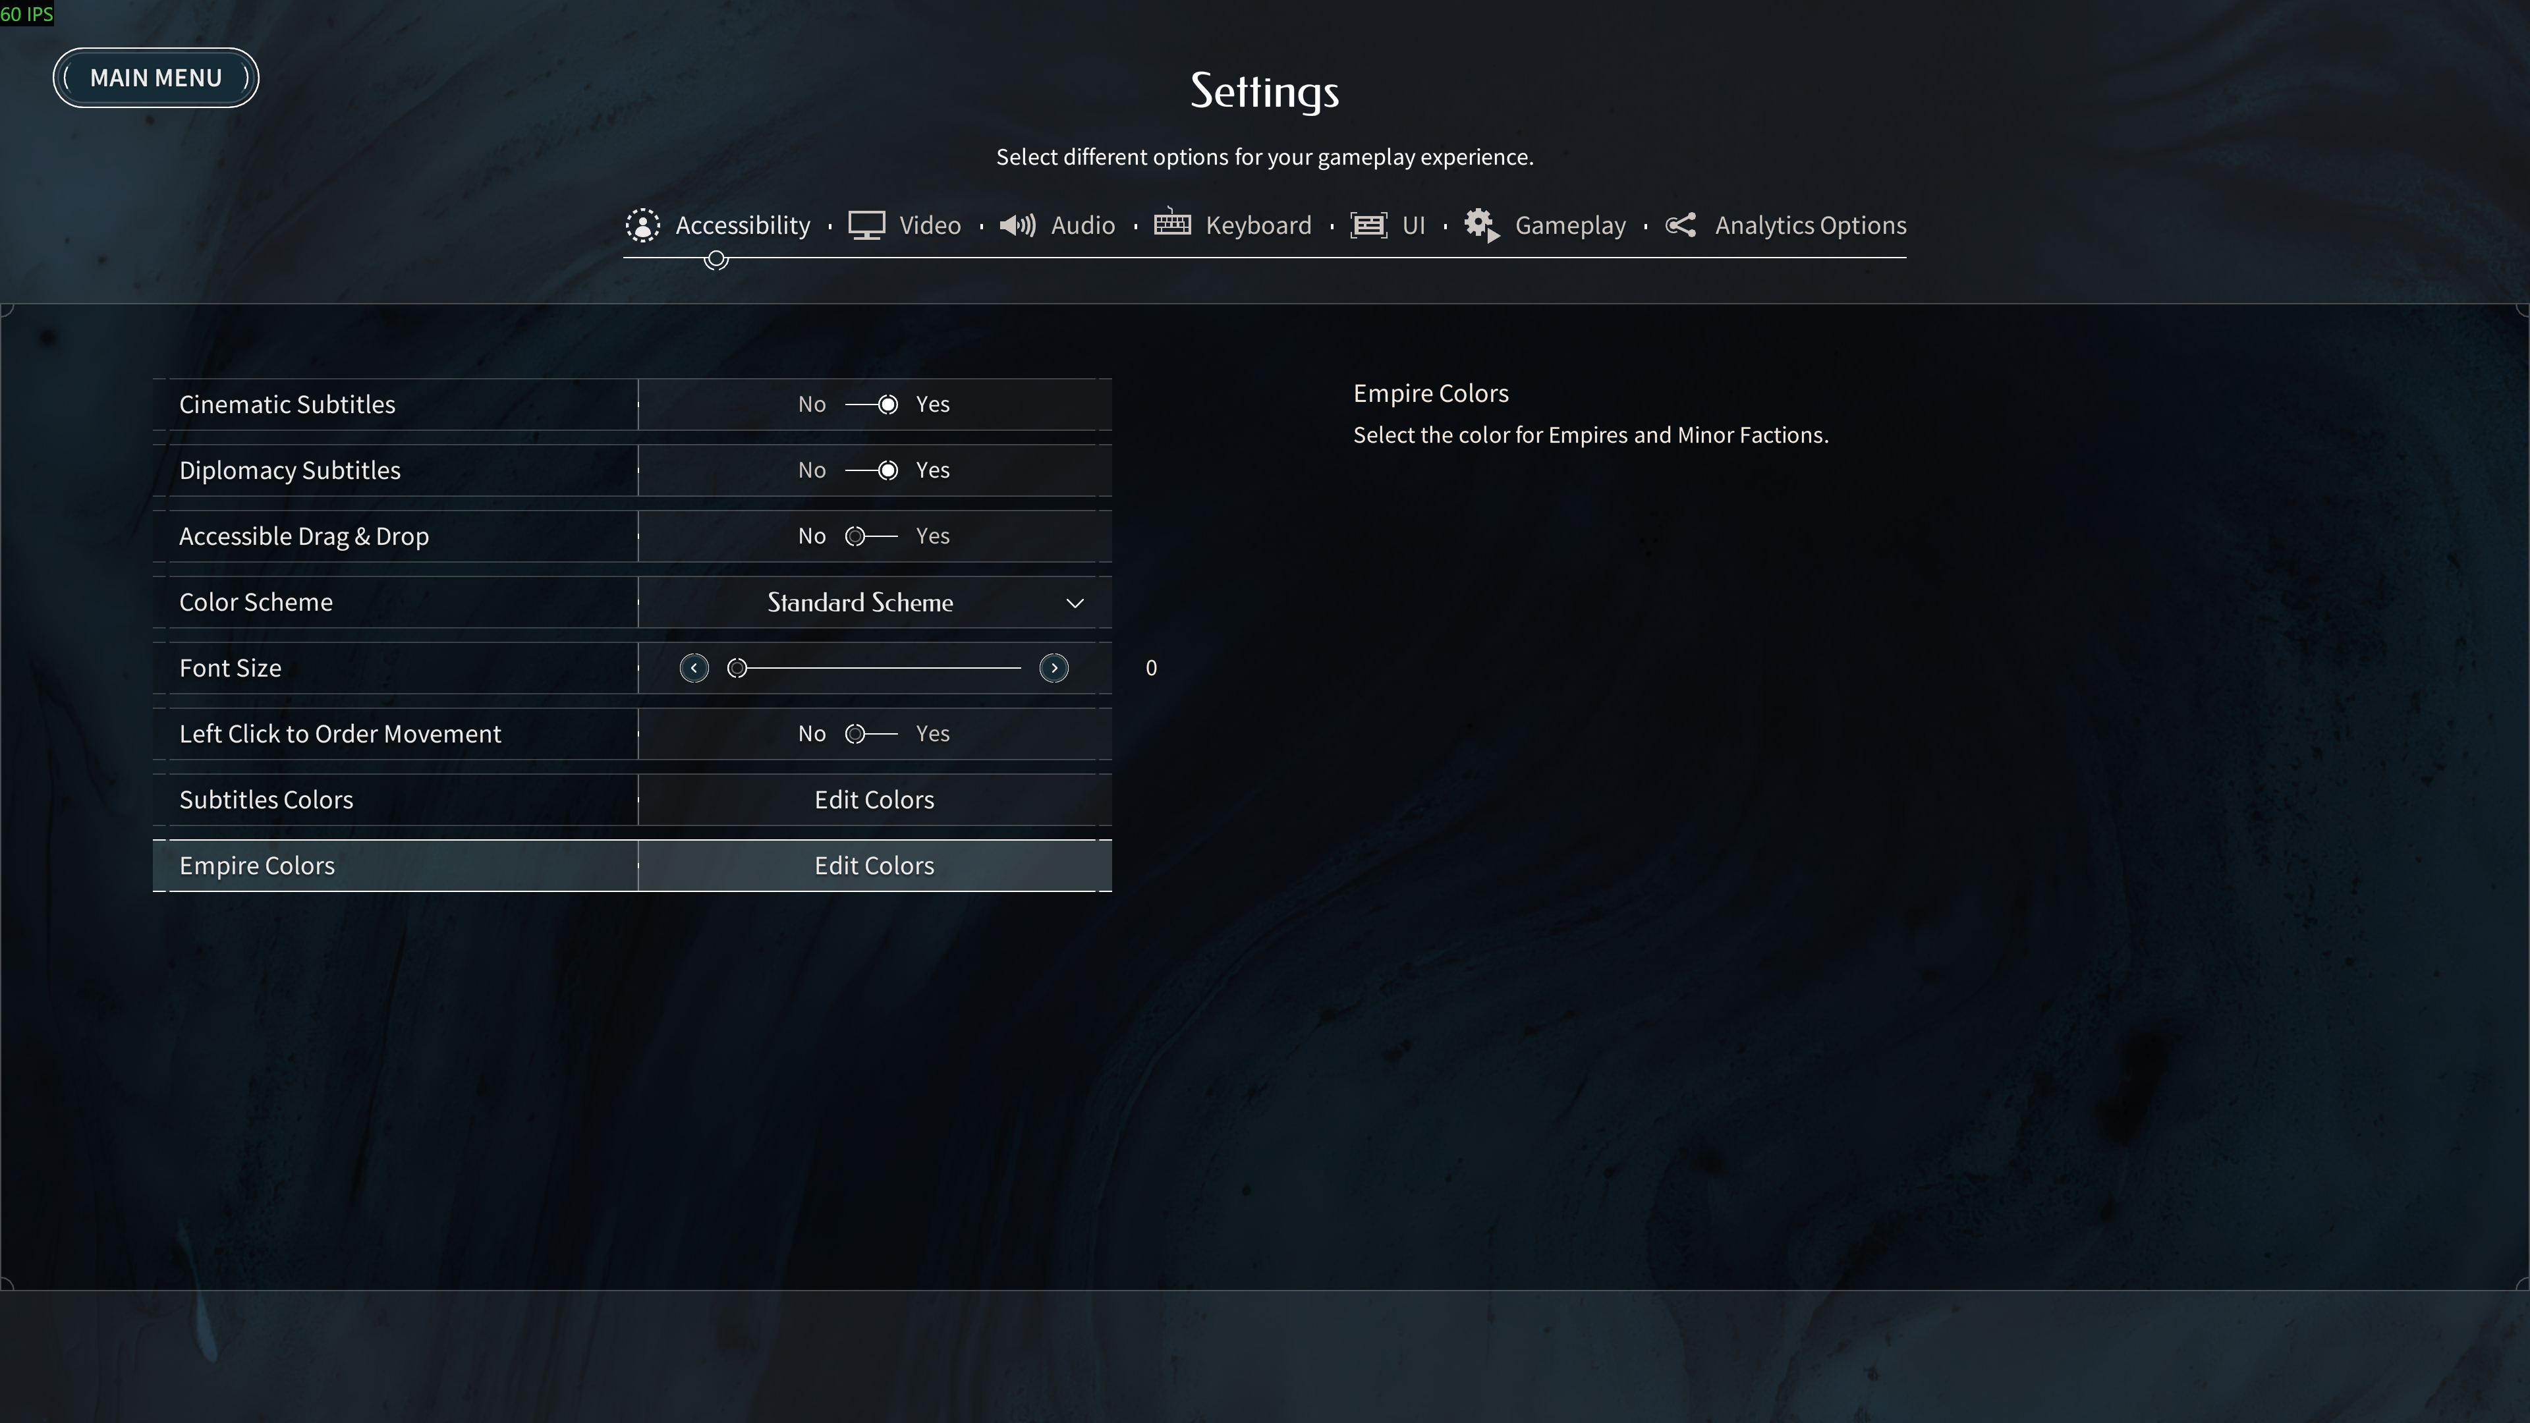
Task: Click the Gameplay gear icon
Action: click(1481, 225)
